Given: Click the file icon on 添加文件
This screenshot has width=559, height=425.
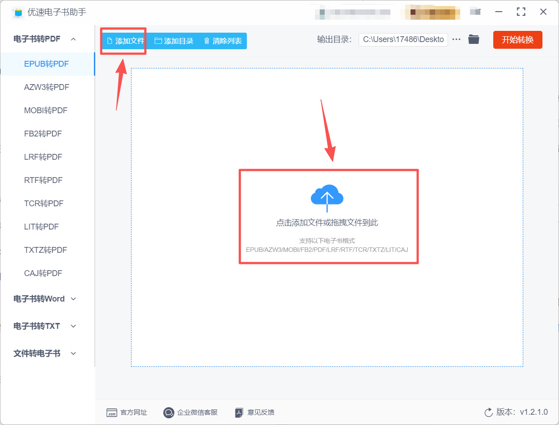Looking at the screenshot, I should (x=109, y=41).
